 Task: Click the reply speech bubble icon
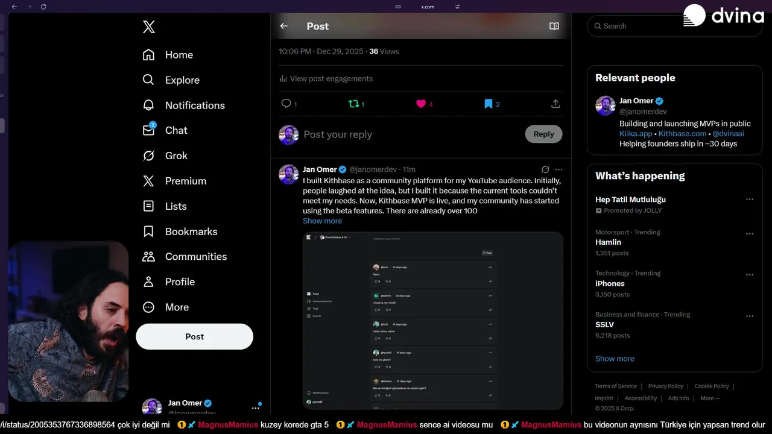click(x=286, y=104)
